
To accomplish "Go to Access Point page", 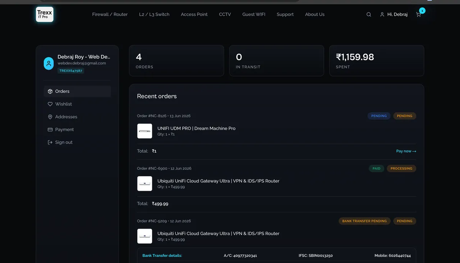I will pyautogui.click(x=194, y=15).
